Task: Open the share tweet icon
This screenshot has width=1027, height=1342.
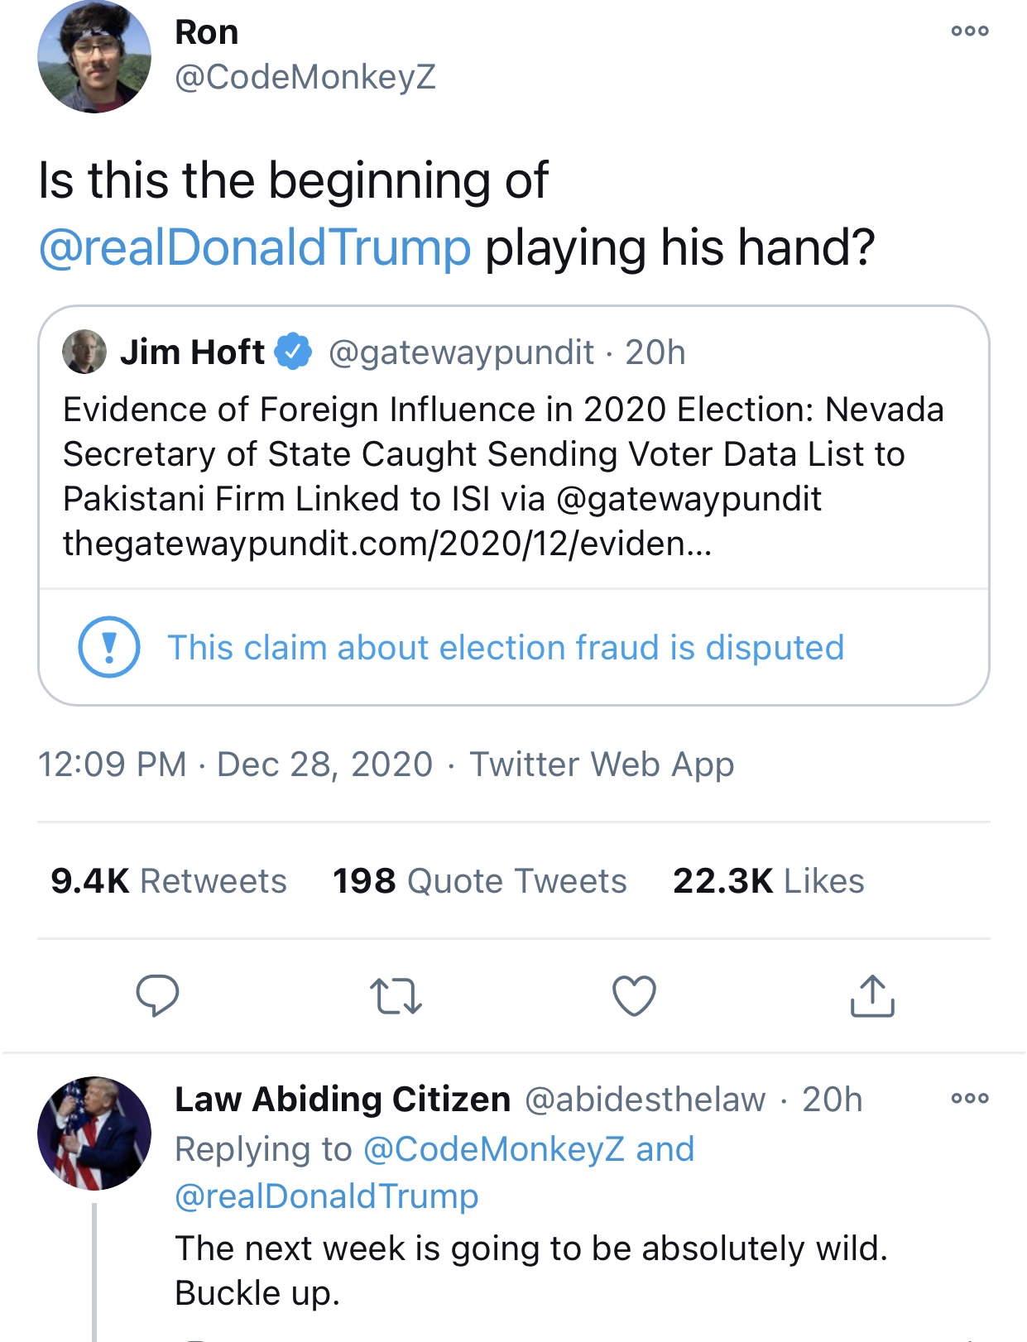Action: tap(872, 995)
